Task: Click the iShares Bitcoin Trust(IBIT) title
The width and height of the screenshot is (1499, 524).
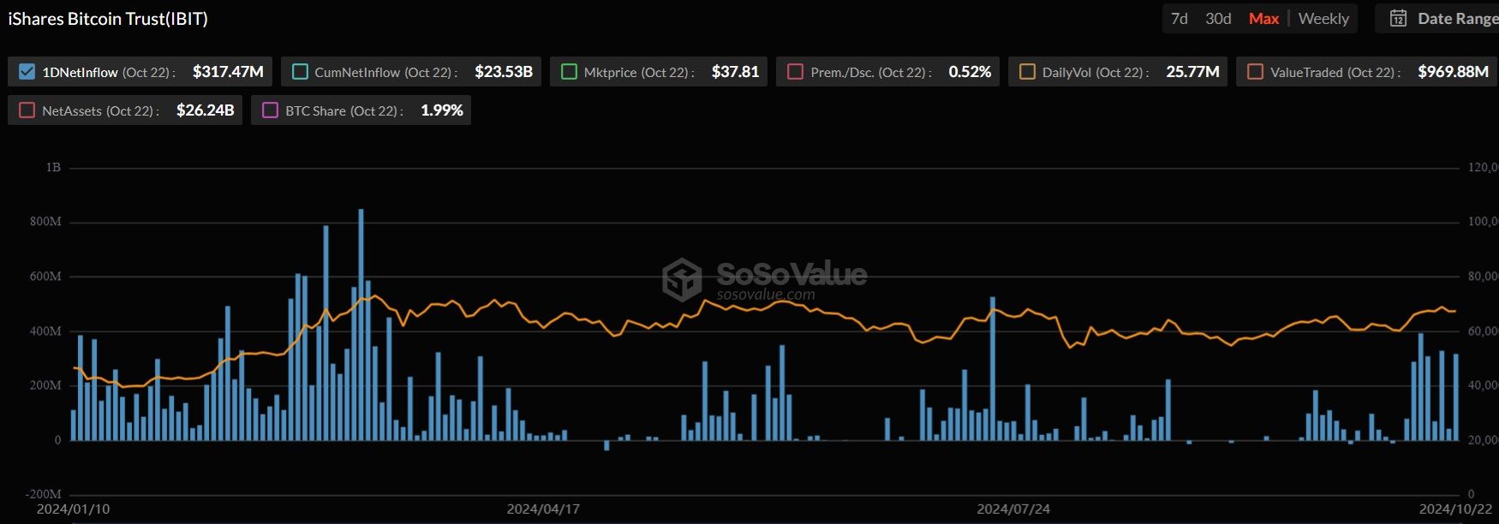Action: (108, 19)
